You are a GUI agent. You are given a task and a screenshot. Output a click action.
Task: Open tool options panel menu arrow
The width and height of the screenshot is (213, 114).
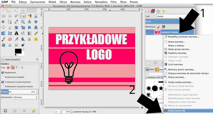coord(37,60)
